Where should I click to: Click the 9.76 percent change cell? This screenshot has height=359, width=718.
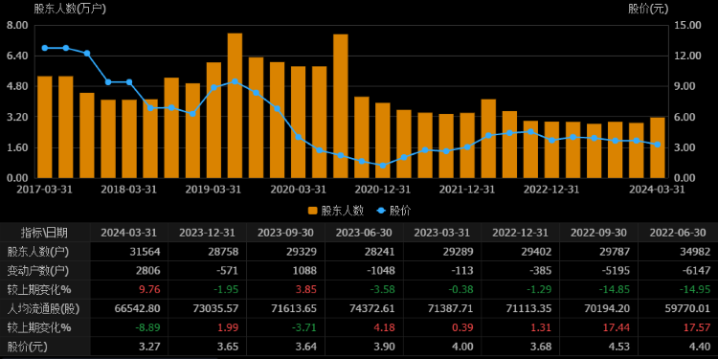click(x=149, y=289)
